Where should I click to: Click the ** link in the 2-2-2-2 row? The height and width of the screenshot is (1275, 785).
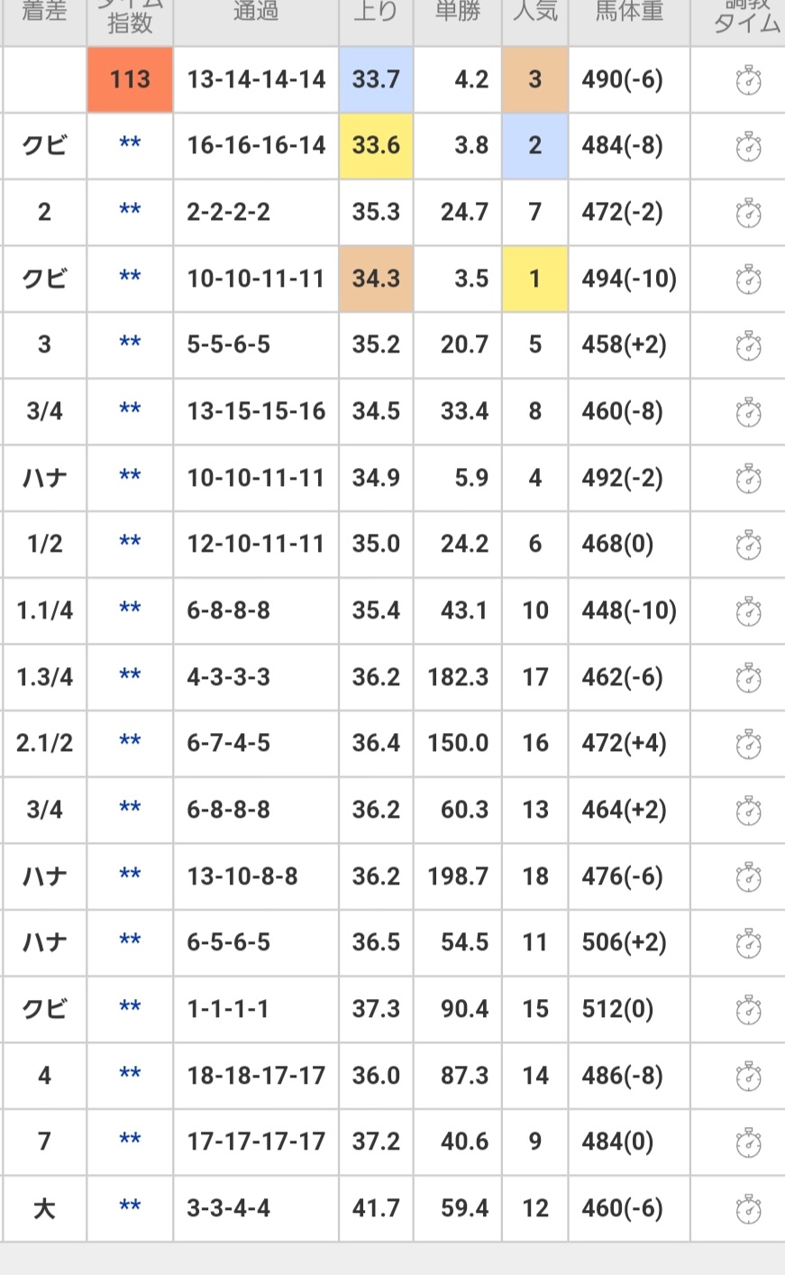coord(130,212)
